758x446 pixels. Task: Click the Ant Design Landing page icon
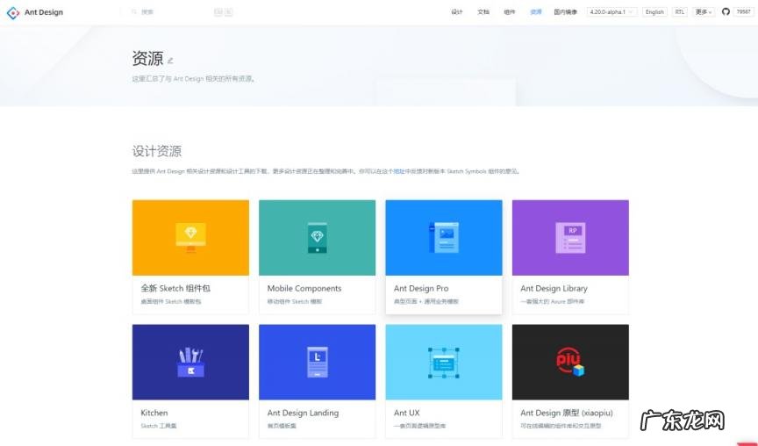(x=317, y=362)
